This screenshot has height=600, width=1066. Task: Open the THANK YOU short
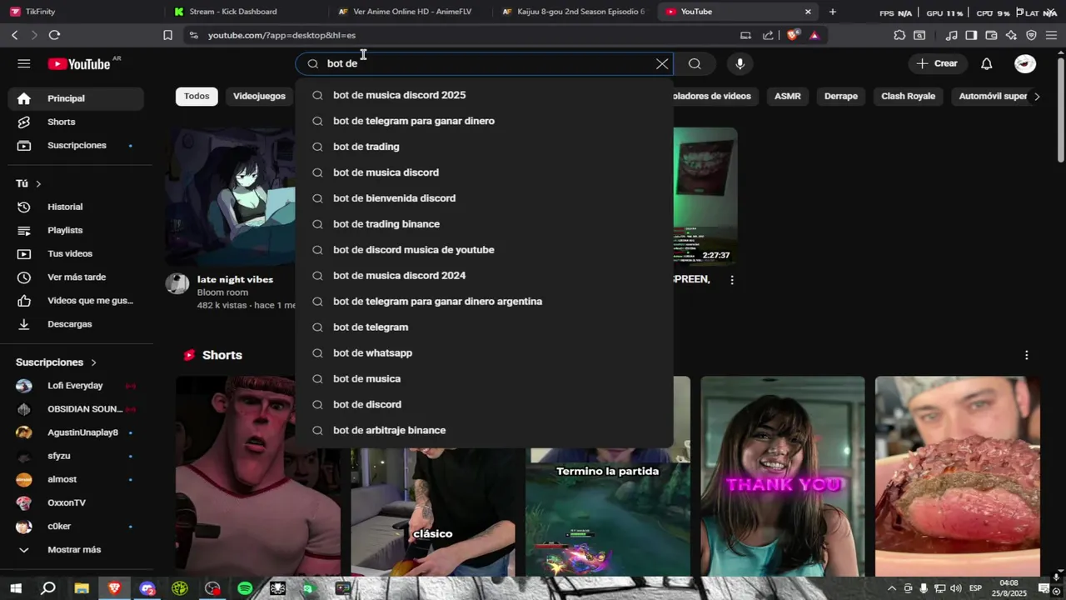click(x=783, y=476)
